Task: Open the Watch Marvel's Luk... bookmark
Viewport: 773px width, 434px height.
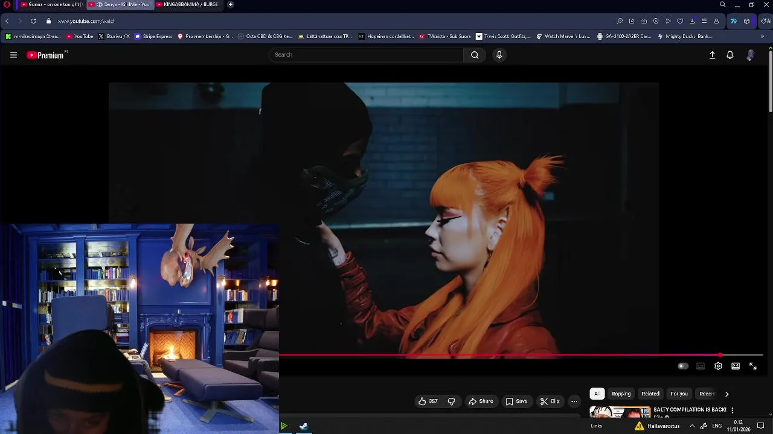Action: [563, 36]
